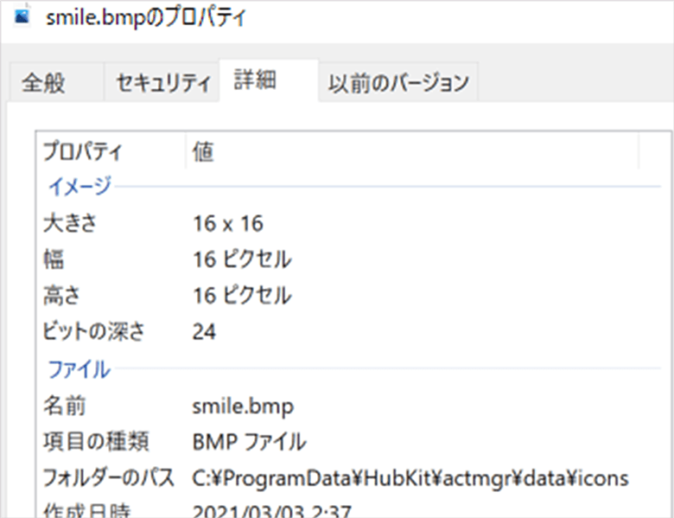The width and height of the screenshot is (674, 518).
Task: Click the bit depth value 24
Action: click(204, 332)
